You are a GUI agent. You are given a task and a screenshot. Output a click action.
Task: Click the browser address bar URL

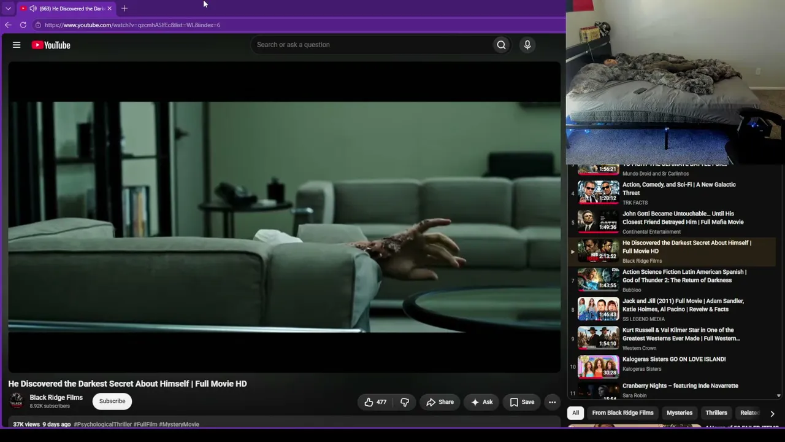click(132, 25)
